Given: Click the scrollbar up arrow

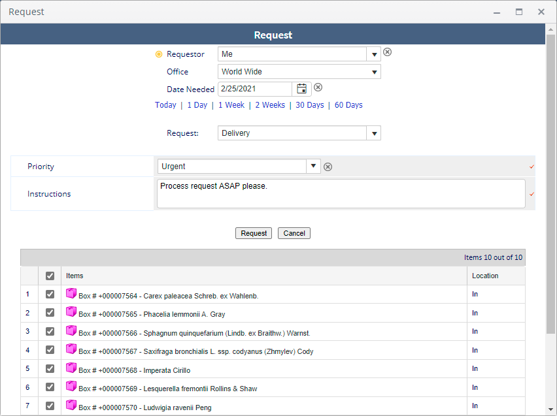Looking at the screenshot, I should pos(550,29).
